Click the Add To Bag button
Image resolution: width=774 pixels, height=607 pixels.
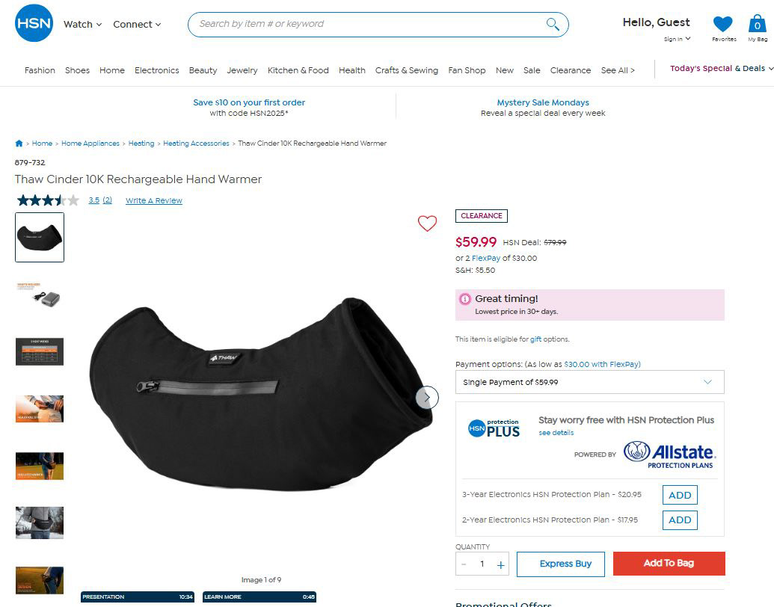pos(669,563)
